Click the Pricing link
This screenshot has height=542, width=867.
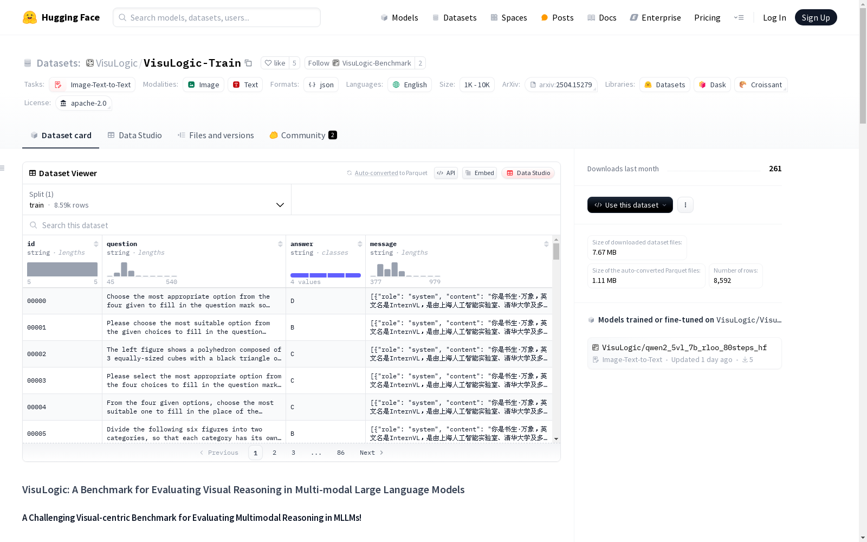(x=707, y=17)
